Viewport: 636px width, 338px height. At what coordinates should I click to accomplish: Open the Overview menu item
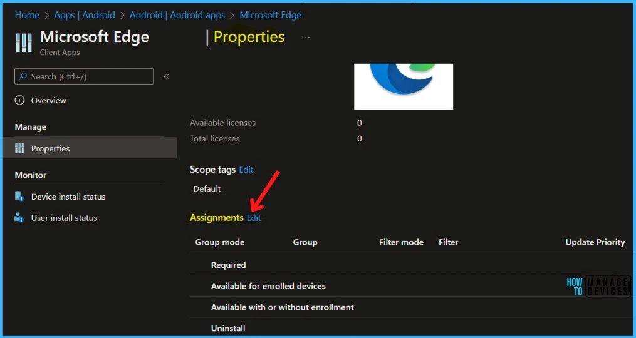[49, 101]
